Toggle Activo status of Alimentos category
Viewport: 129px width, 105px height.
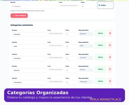(101, 33)
